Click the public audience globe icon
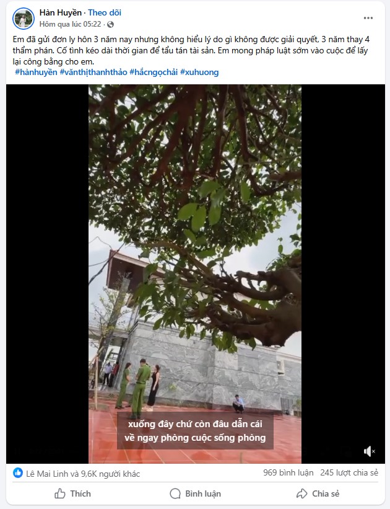The height and width of the screenshot is (509, 390). coord(111,24)
